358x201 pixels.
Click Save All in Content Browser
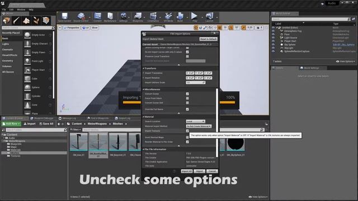coord(46,124)
